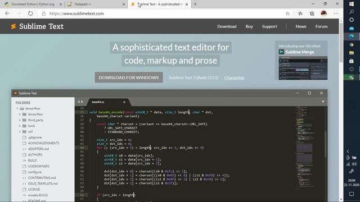The image size is (360, 202).
Task: Open the Changelog link
Action: tap(234, 77)
